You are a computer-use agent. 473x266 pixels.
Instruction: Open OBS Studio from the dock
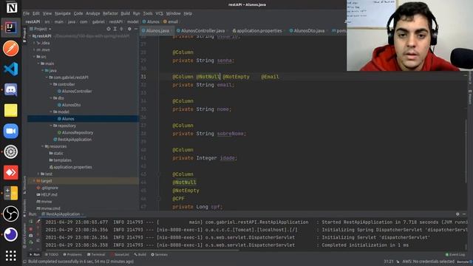tap(10, 214)
